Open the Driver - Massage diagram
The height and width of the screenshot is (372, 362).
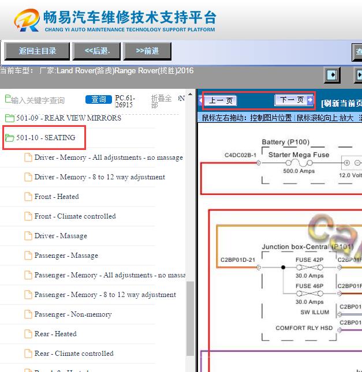coord(61,236)
